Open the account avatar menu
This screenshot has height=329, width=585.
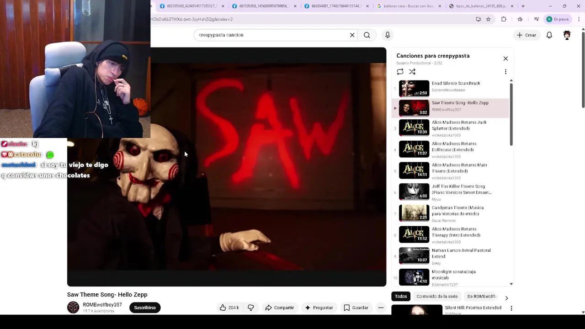pos(567,35)
